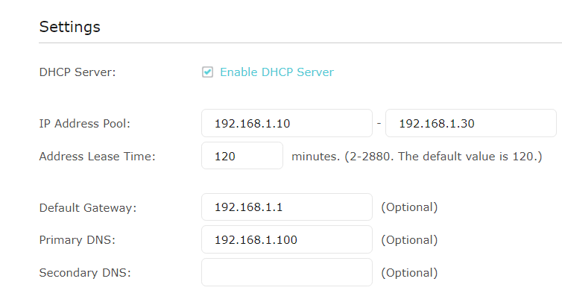Click the Settings section heading
562x305 pixels.
[x=69, y=28]
